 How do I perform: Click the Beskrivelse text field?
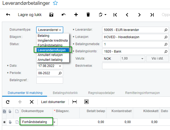[x=136, y=66]
